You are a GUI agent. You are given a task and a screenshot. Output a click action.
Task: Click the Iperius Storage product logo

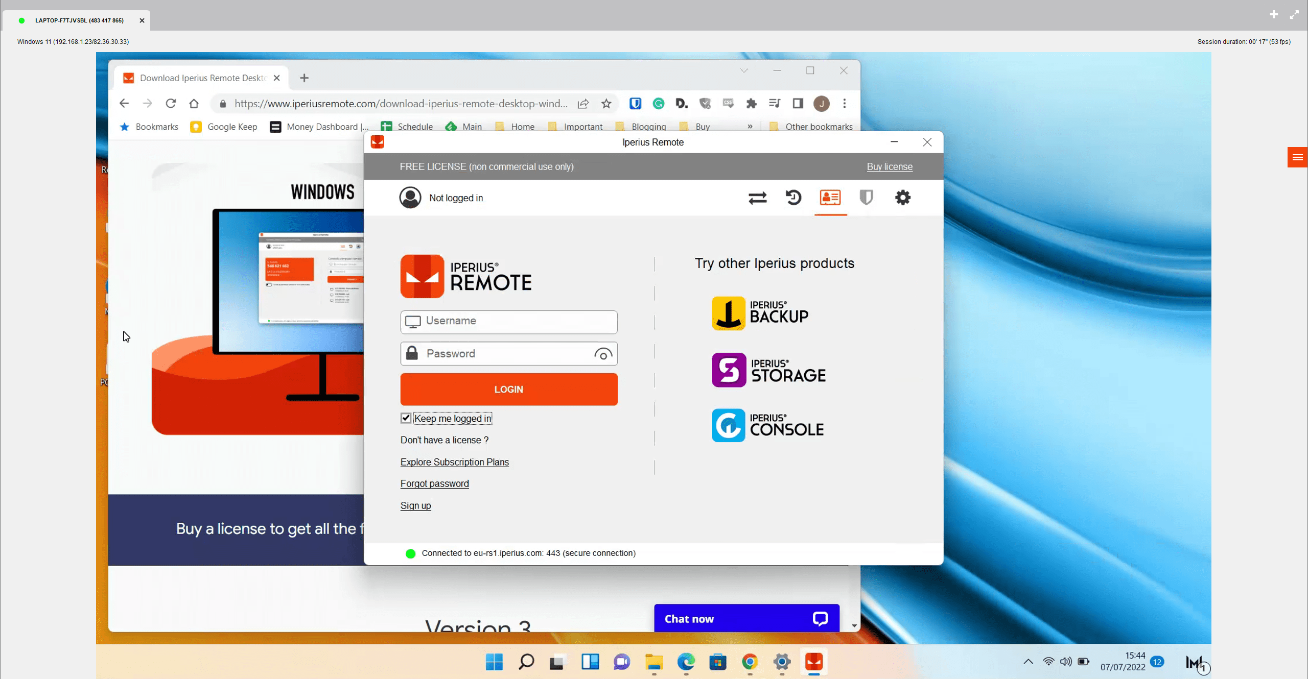768,370
